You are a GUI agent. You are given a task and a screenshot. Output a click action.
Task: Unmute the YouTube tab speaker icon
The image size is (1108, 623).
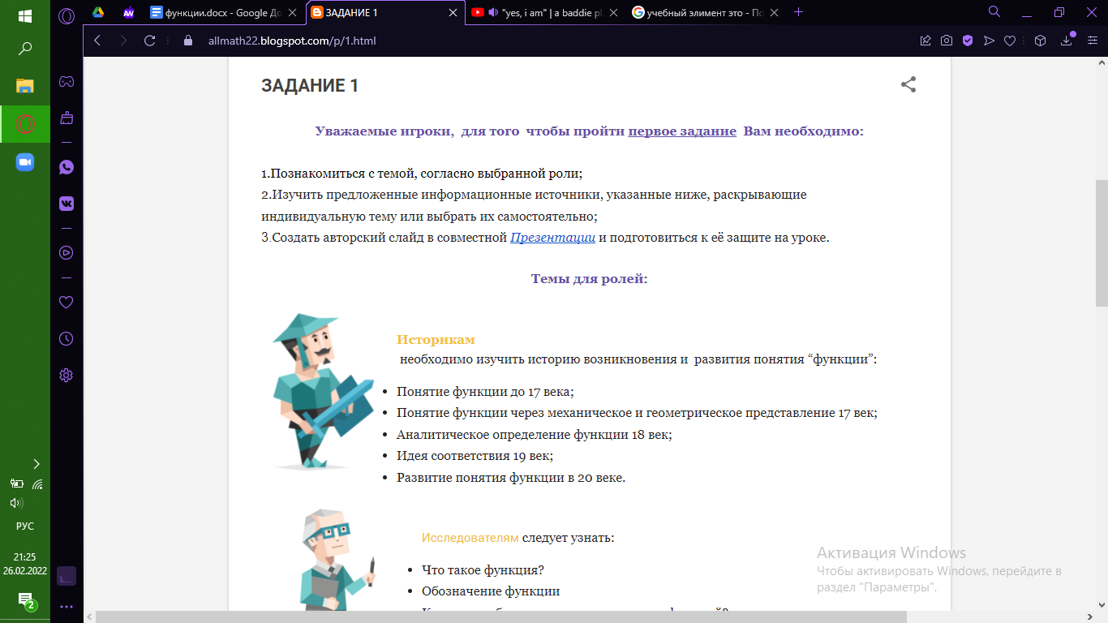click(493, 12)
